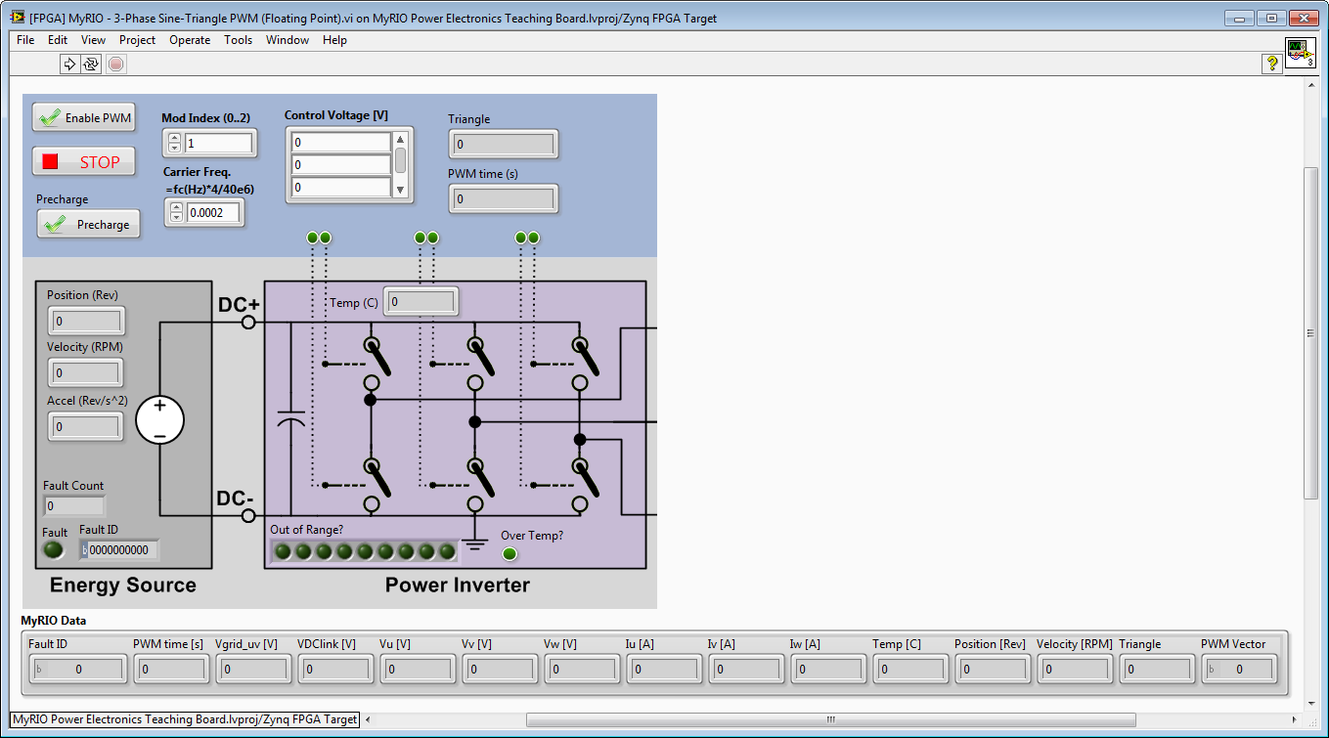
Task: Click the VI icon pane at top right
Action: 1300,53
